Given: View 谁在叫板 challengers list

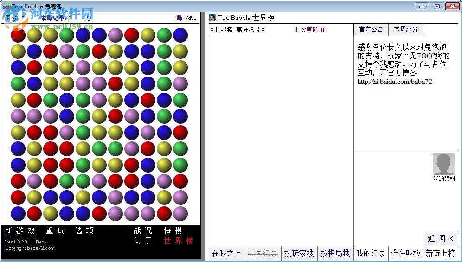Looking at the screenshot, I should pos(406,253).
